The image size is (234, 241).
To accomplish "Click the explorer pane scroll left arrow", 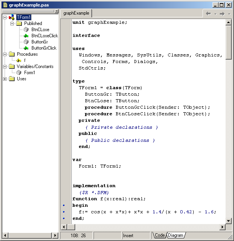I will (x=5, y=235).
